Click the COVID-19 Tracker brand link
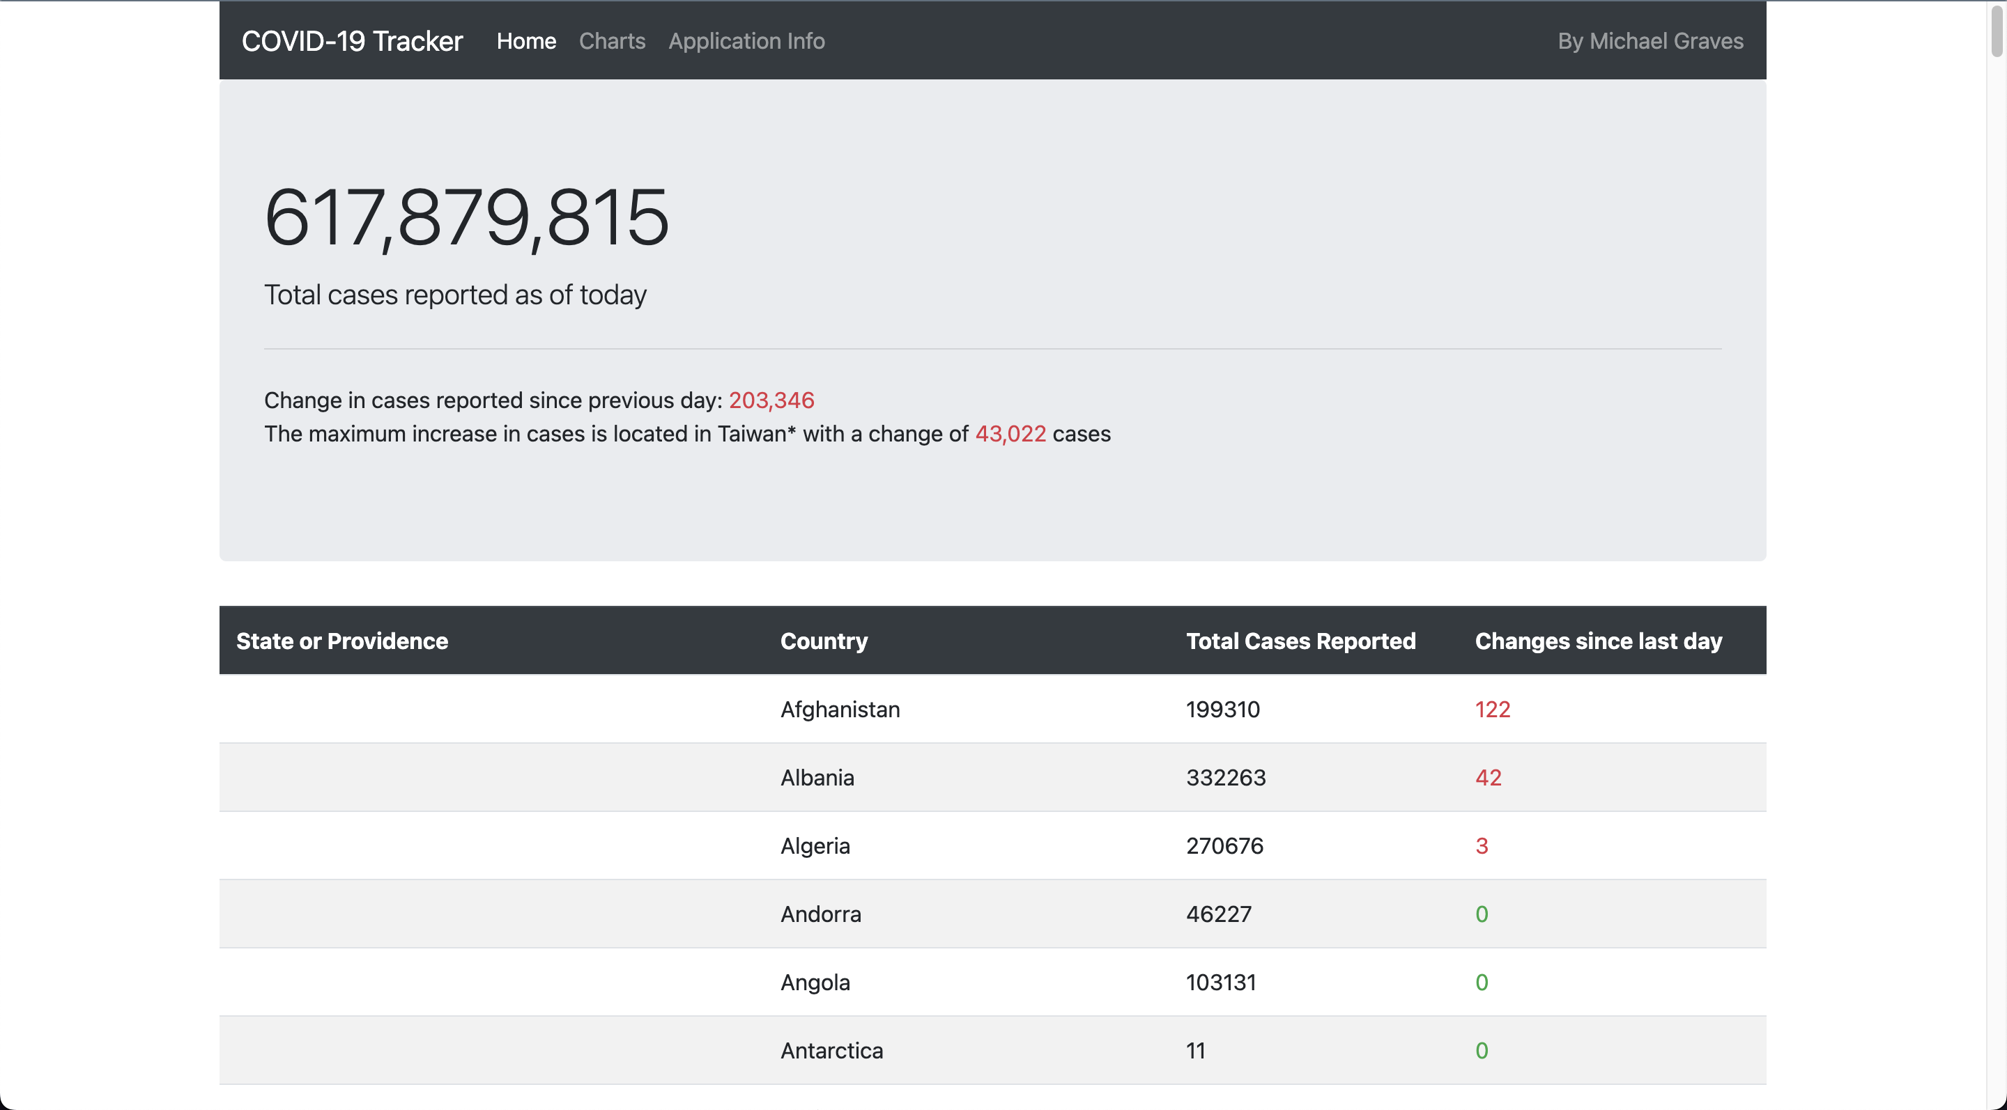Image resolution: width=2007 pixels, height=1110 pixels. click(x=351, y=40)
